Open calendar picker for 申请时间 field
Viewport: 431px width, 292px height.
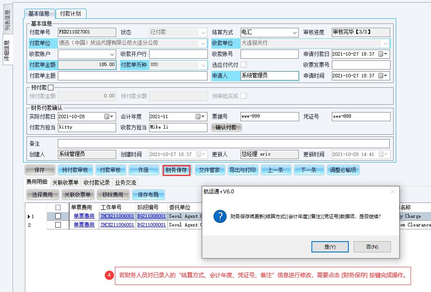pos(381,76)
